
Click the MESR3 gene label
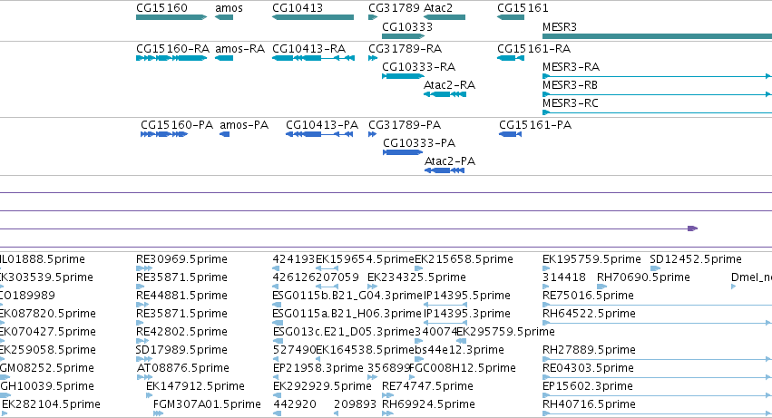tap(560, 27)
